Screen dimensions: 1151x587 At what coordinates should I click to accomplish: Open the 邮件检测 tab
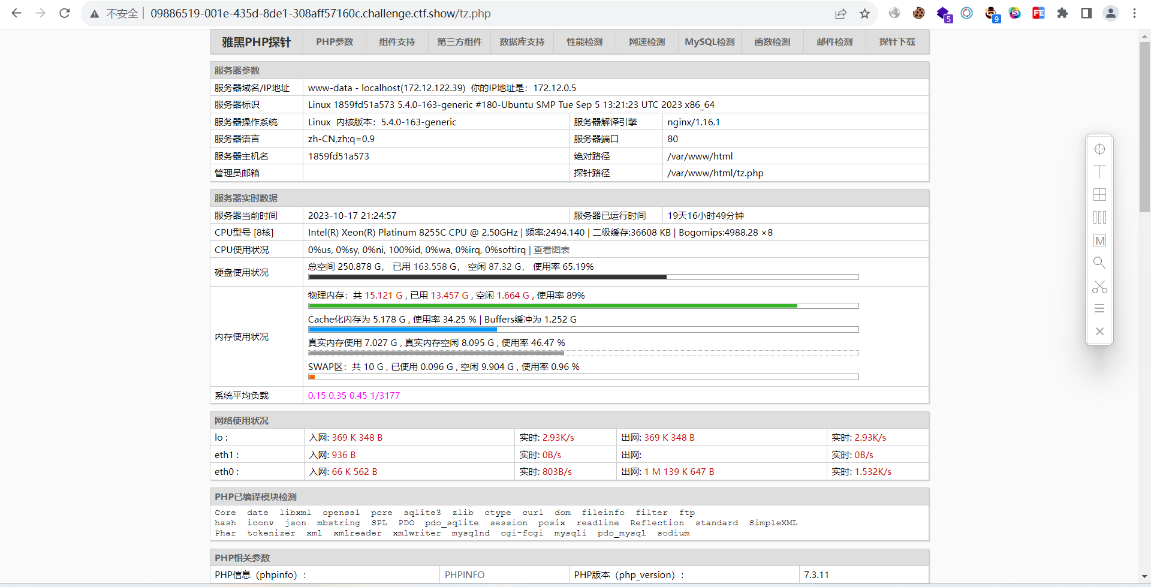click(x=834, y=42)
